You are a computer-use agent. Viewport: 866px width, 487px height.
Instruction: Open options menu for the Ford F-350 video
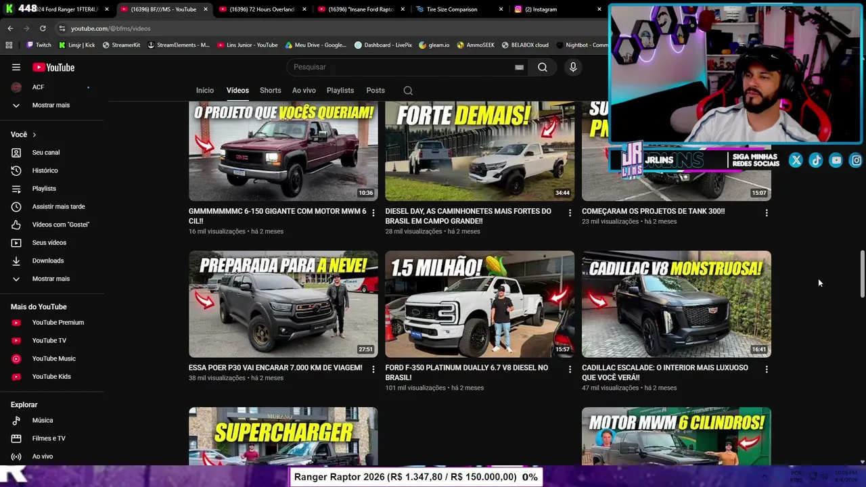tap(570, 369)
